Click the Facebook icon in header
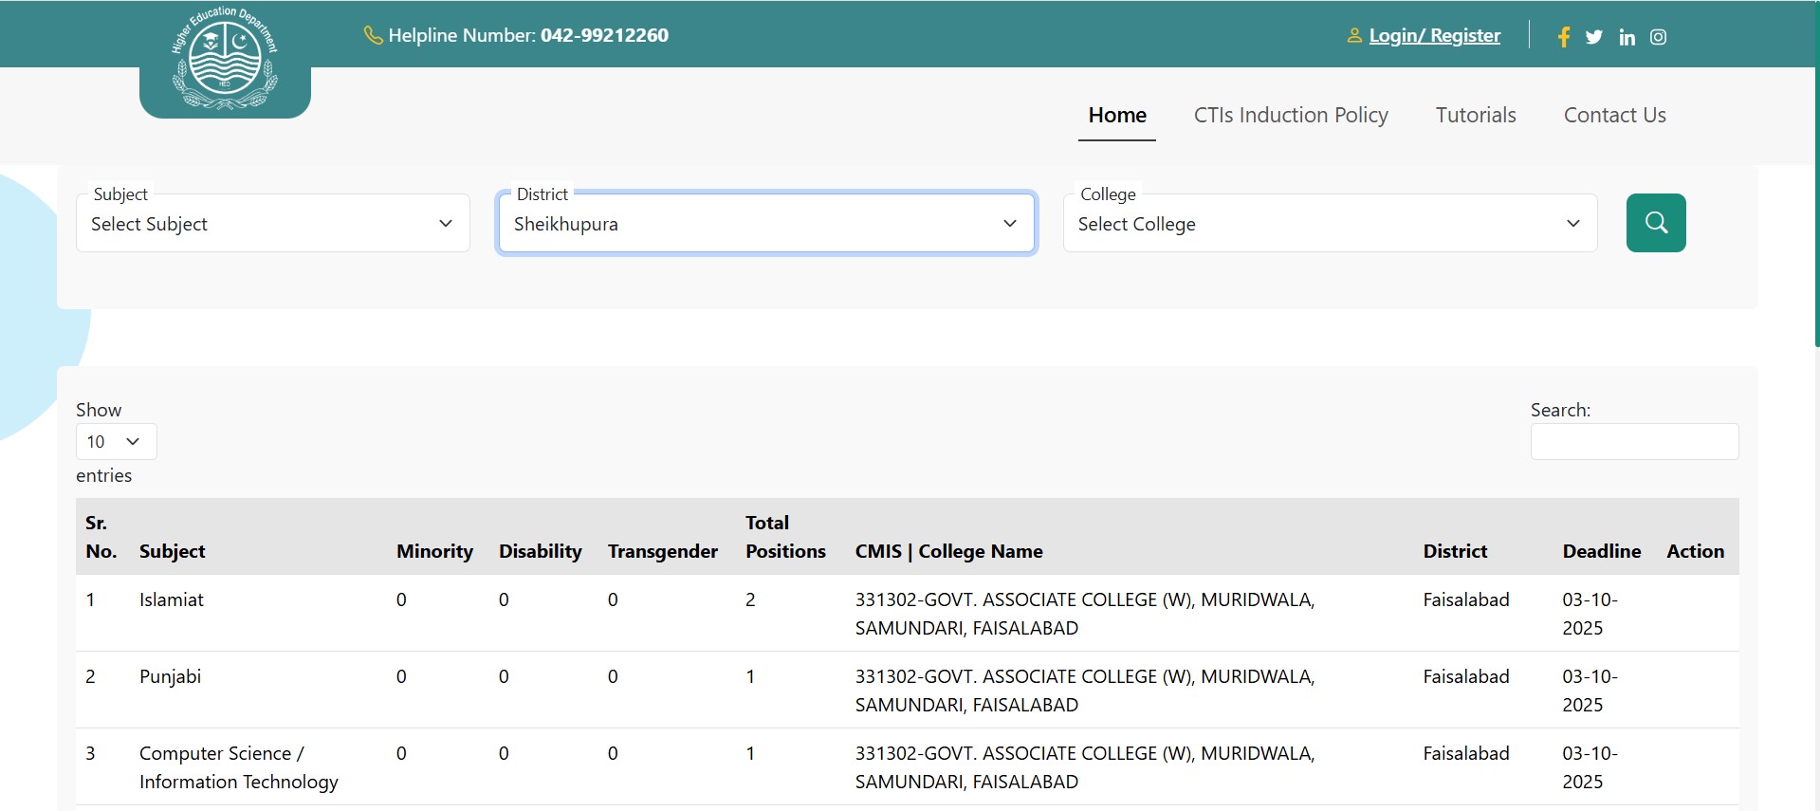 pos(1564,37)
